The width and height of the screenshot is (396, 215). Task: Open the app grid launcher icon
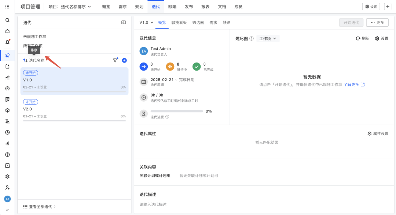tap(7, 7)
